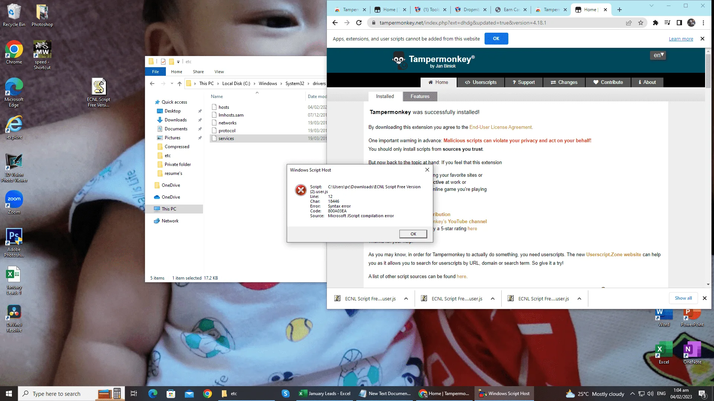Open the en language dropdown
714x401 pixels.
659,55
